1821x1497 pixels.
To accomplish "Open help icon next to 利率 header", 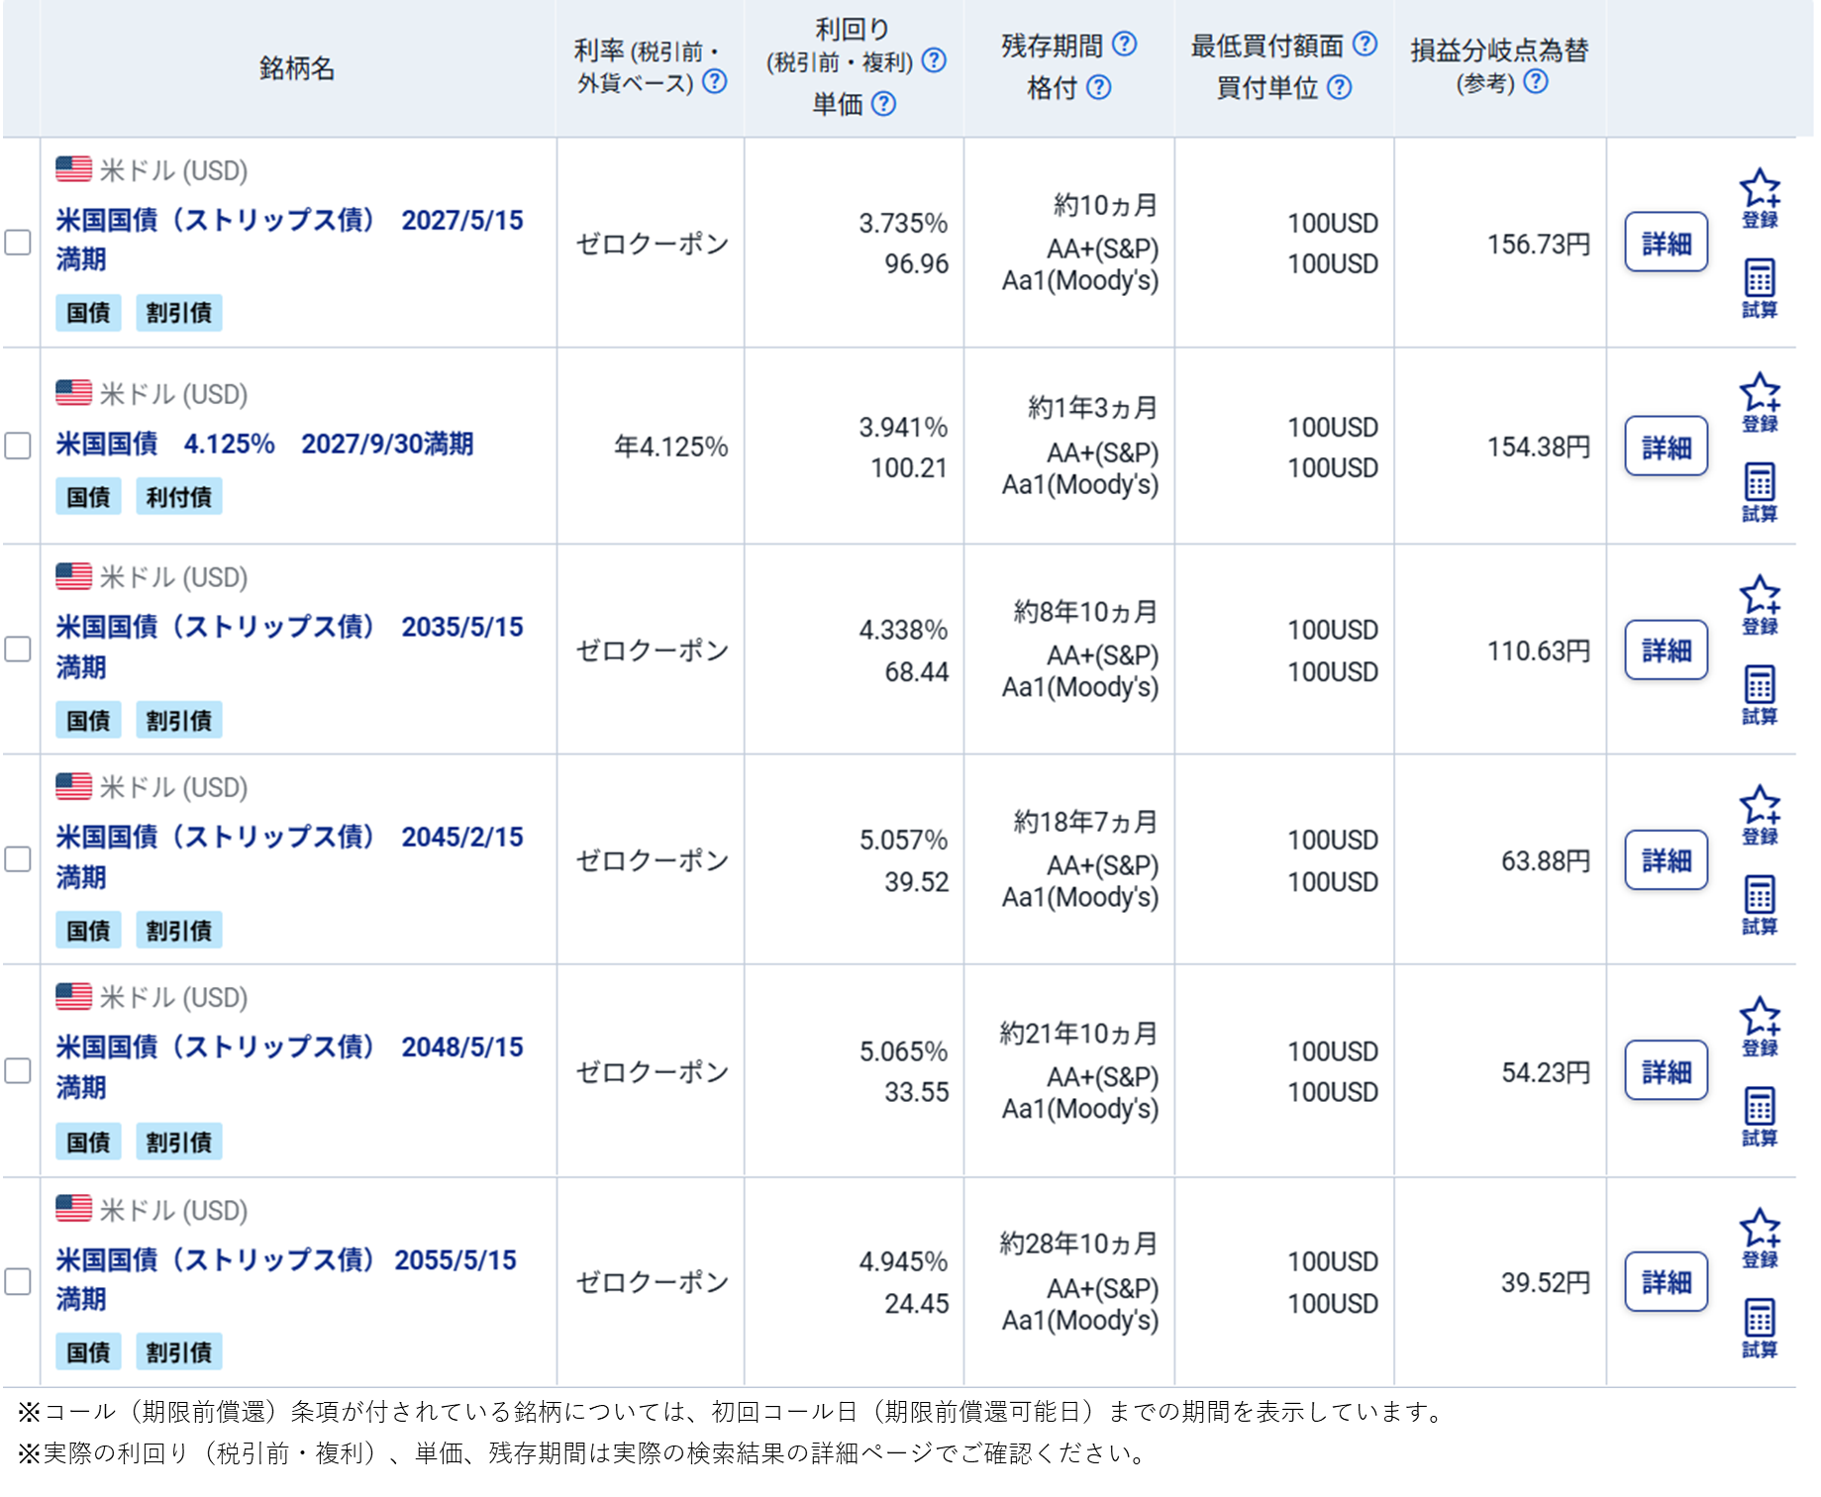I will [x=714, y=82].
